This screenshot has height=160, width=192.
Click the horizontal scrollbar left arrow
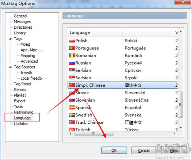[70, 134]
